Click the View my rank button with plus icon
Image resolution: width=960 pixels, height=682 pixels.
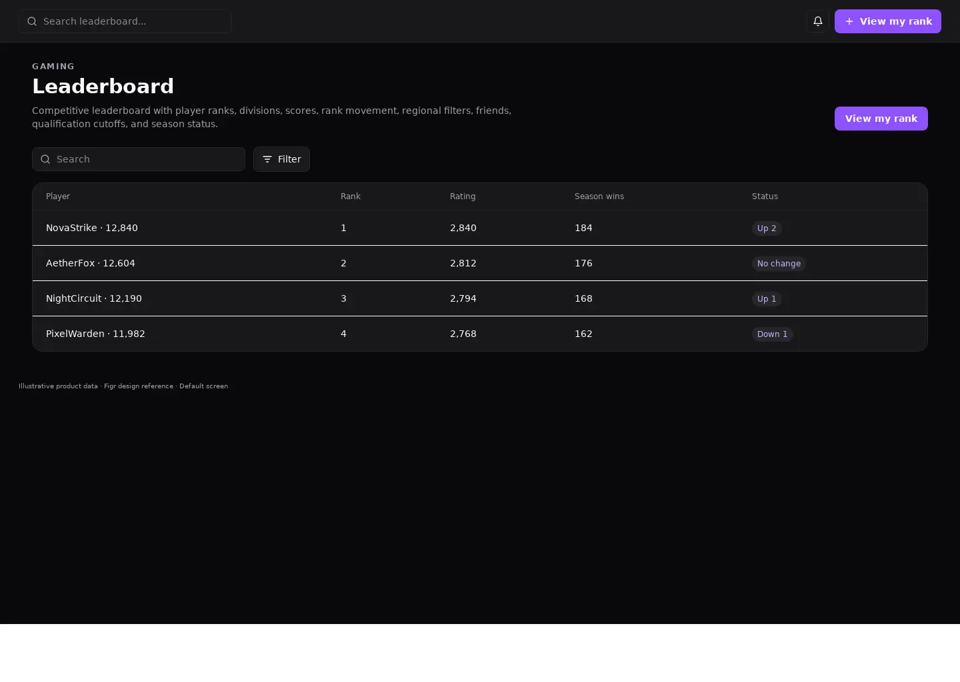tap(888, 21)
